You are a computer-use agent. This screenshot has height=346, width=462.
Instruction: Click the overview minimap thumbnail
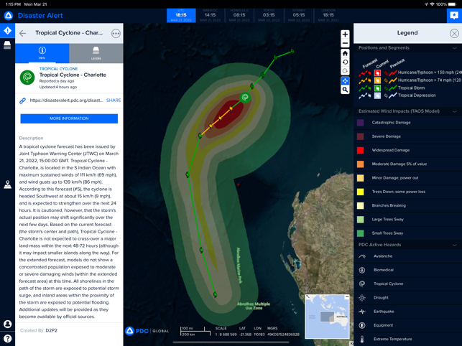(327, 317)
